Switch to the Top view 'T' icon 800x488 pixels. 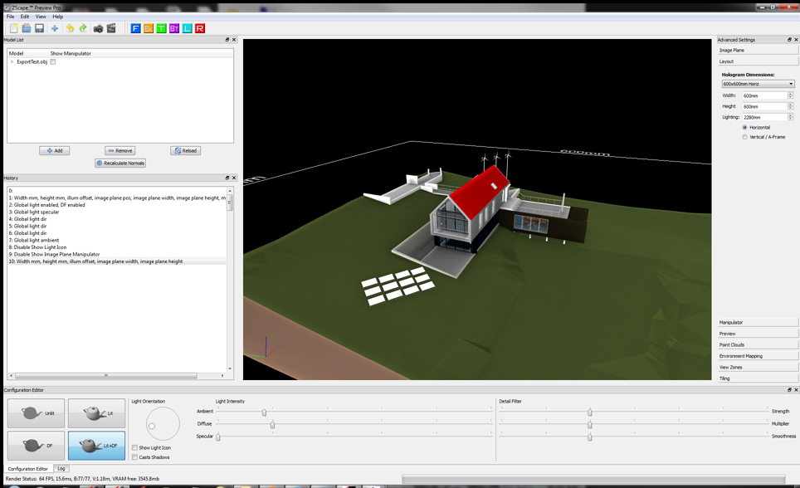[161, 28]
